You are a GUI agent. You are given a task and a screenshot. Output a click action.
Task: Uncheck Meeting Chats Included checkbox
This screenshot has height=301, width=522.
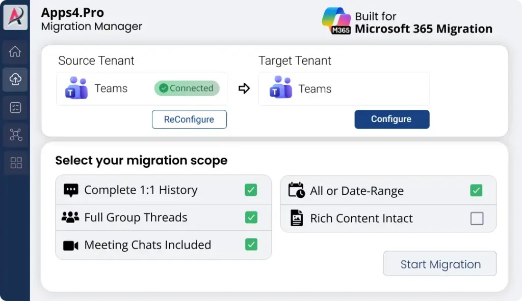click(x=251, y=245)
